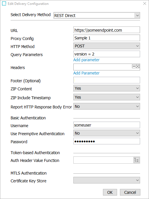Close the Edit Delivery Configuration dialog
Image resolution: width=149 pixels, height=199 pixels.
pyautogui.click(x=145, y=3)
